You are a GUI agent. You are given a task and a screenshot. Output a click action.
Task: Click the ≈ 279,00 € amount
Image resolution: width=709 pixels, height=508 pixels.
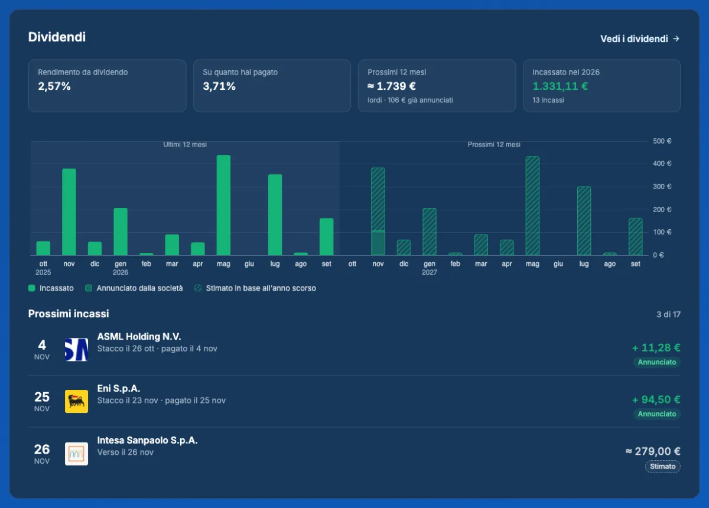(x=653, y=451)
